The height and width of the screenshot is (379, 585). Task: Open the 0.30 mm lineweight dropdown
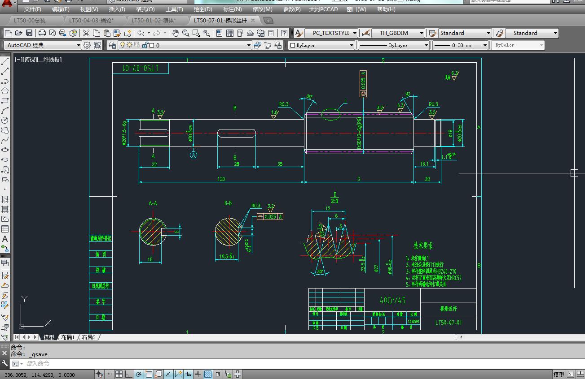[x=460, y=45]
